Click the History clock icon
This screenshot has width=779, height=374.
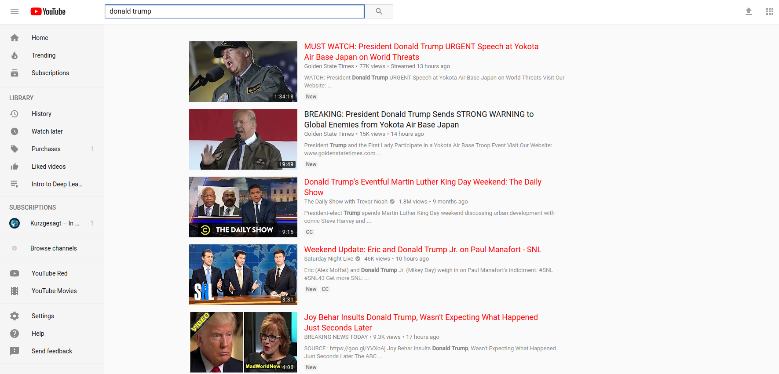coord(15,114)
